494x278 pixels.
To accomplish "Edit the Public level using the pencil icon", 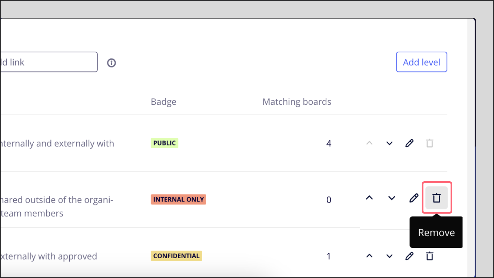I will [x=409, y=143].
